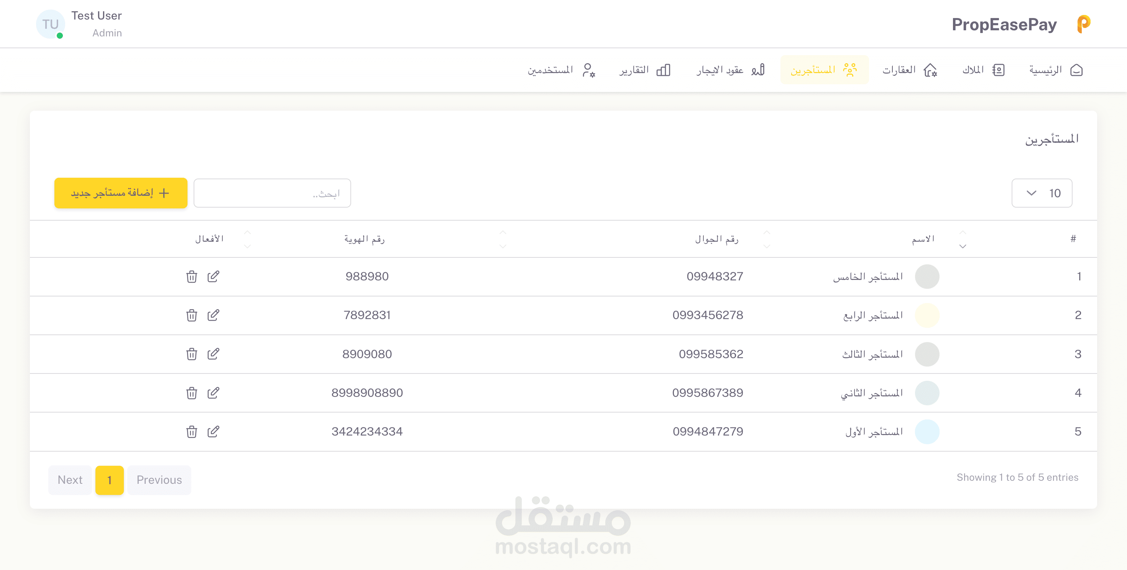
Task: Click the ابحث search field
Action: pyautogui.click(x=272, y=193)
